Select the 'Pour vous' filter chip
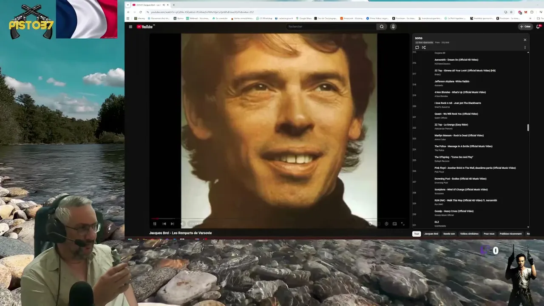Image resolution: width=544 pixels, height=306 pixels. (x=489, y=234)
